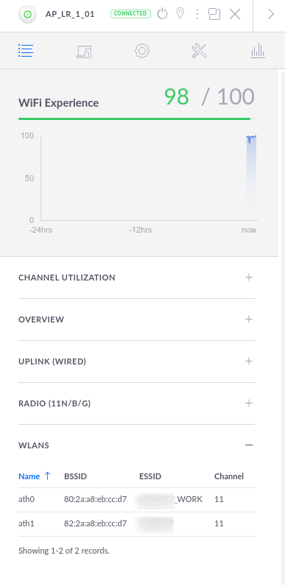The image size is (285, 586).
Task: Click the locate pin icon
Action: tap(180, 14)
